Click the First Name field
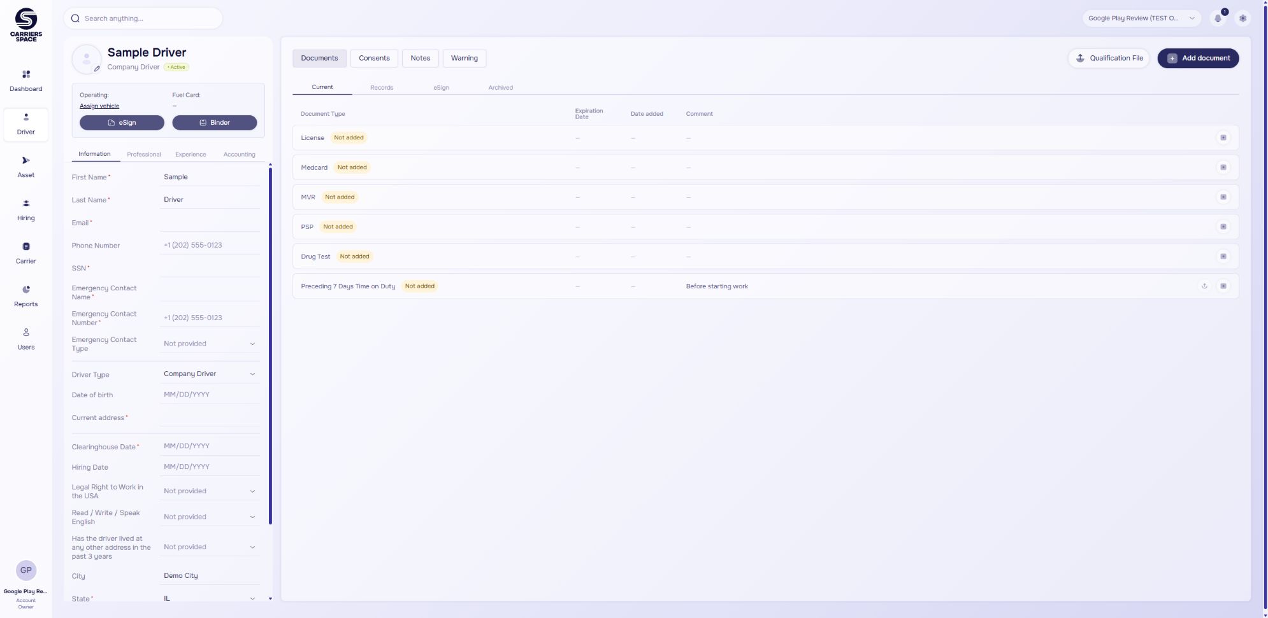This screenshot has height=618, width=1268. coord(210,177)
